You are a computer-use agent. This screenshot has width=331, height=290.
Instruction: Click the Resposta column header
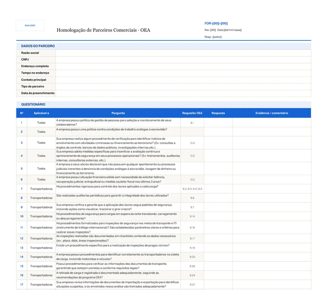(218, 113)
